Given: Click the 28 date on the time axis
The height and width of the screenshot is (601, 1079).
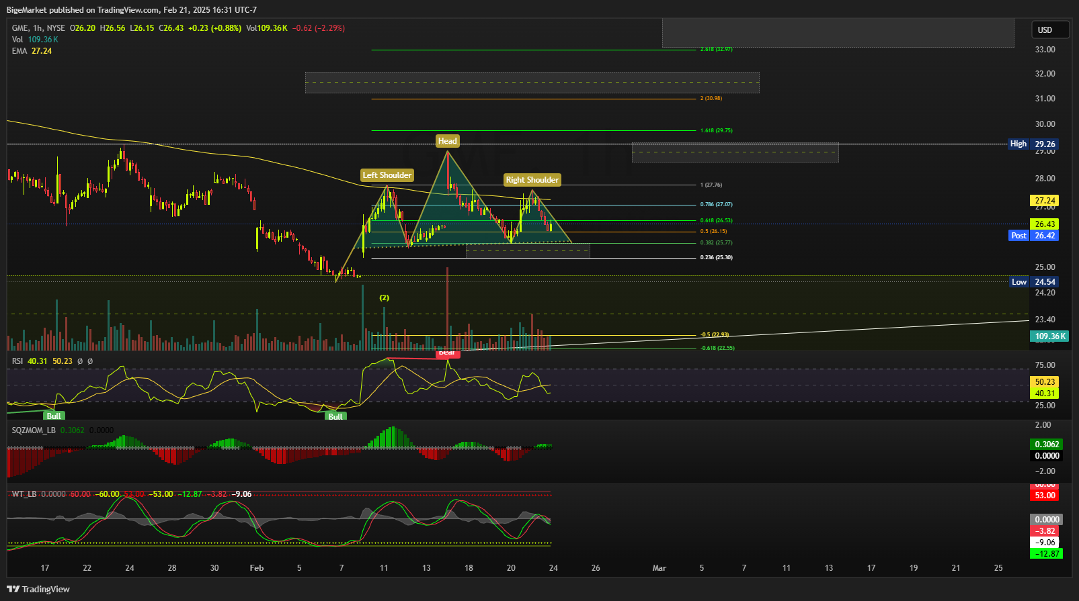Looking at the screenshot, I should pyautogui.click(x=172, y=568).
